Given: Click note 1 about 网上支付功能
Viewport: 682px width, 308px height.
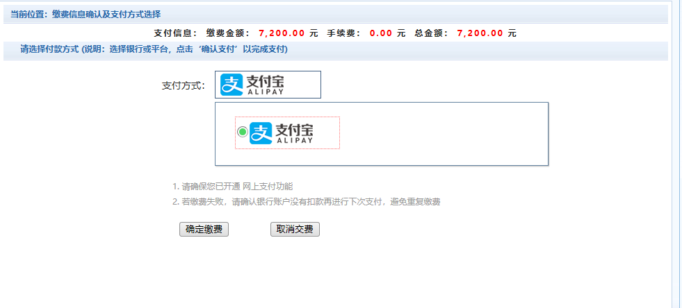Looking at the screenshot, I should pyautogui.click(x=233, y=187).
